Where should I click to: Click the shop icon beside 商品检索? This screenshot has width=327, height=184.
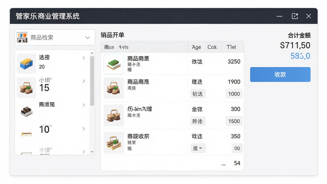[x=22, y=37]
